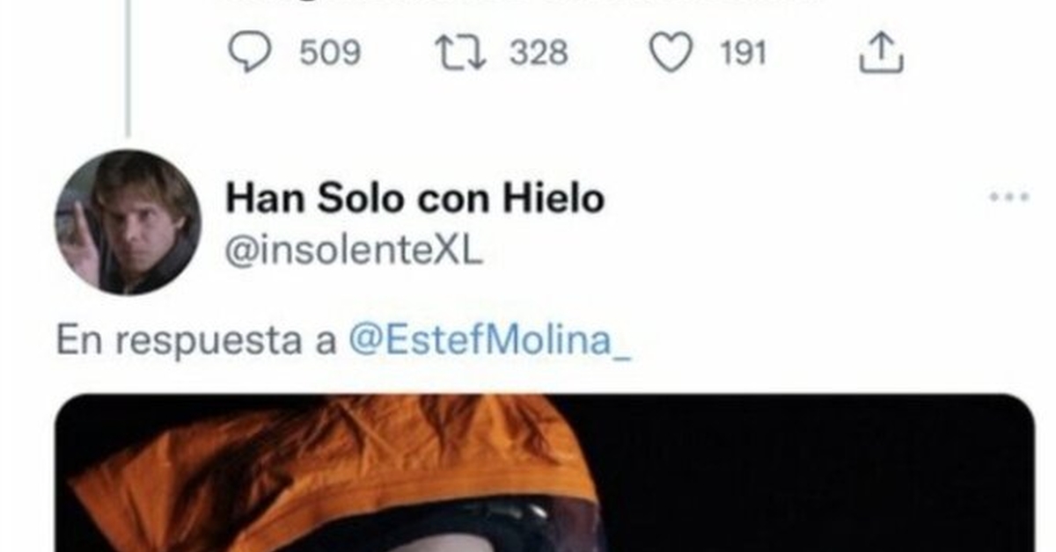Image resolution: width=1056 pixels, height=552 pixels.
Task: Open the partially visible tweet text at top
Action: 528,3
